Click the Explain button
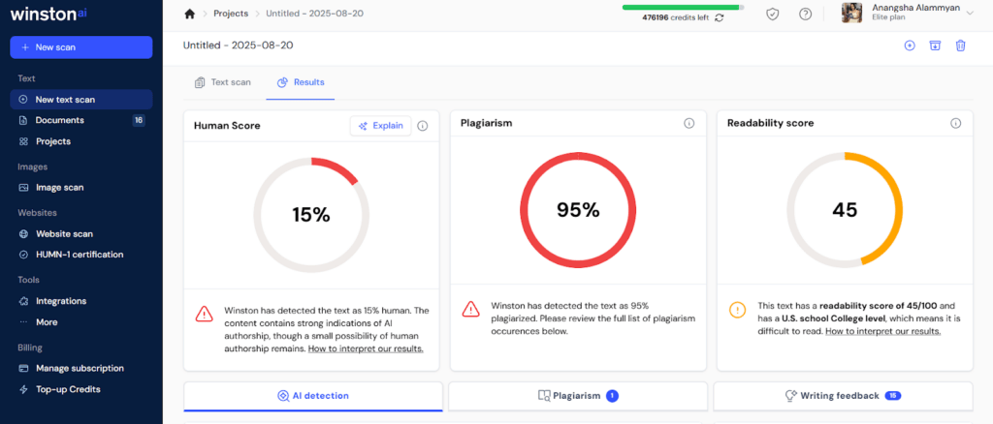 tap(380, 126)
